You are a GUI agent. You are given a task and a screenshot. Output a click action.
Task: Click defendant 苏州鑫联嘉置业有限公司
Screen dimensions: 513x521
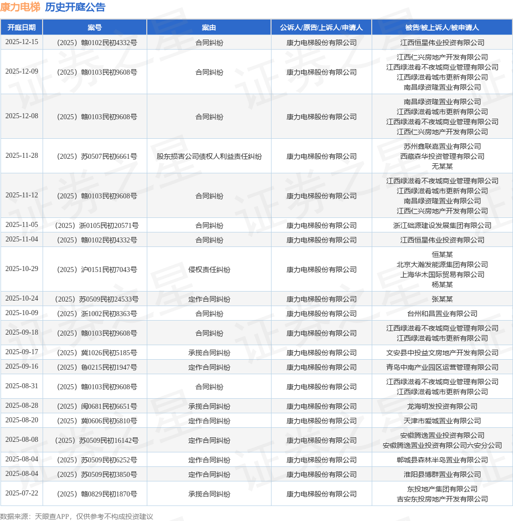pos(442,146)
